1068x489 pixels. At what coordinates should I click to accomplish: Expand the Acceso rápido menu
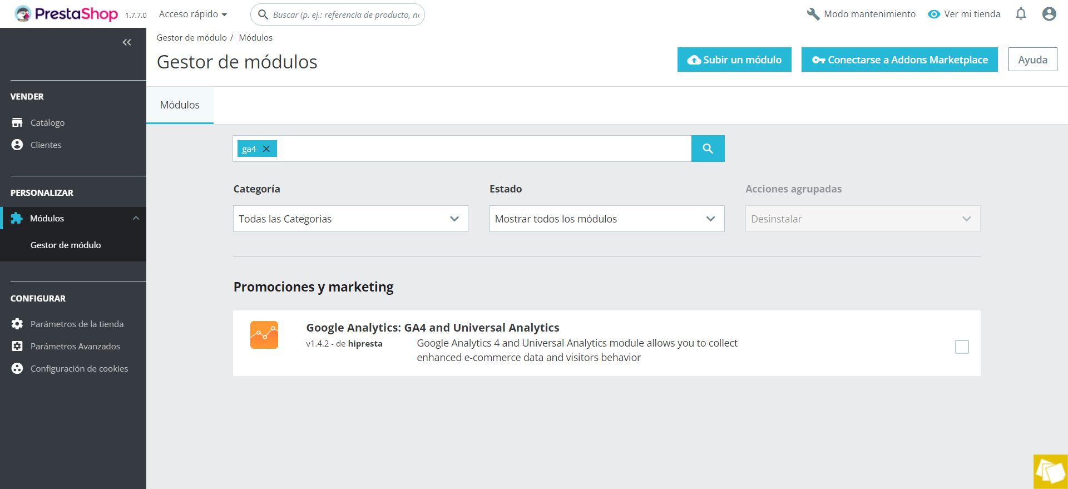point(193,14)
